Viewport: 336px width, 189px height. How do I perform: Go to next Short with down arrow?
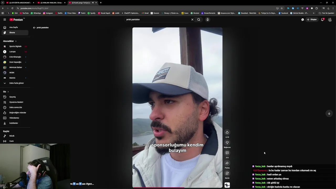329,113
